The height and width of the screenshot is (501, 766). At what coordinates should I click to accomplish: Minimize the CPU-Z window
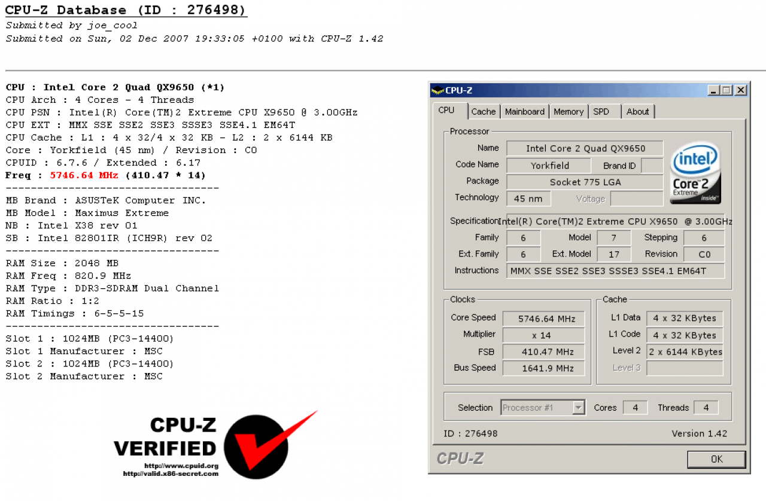pos(713,90)
